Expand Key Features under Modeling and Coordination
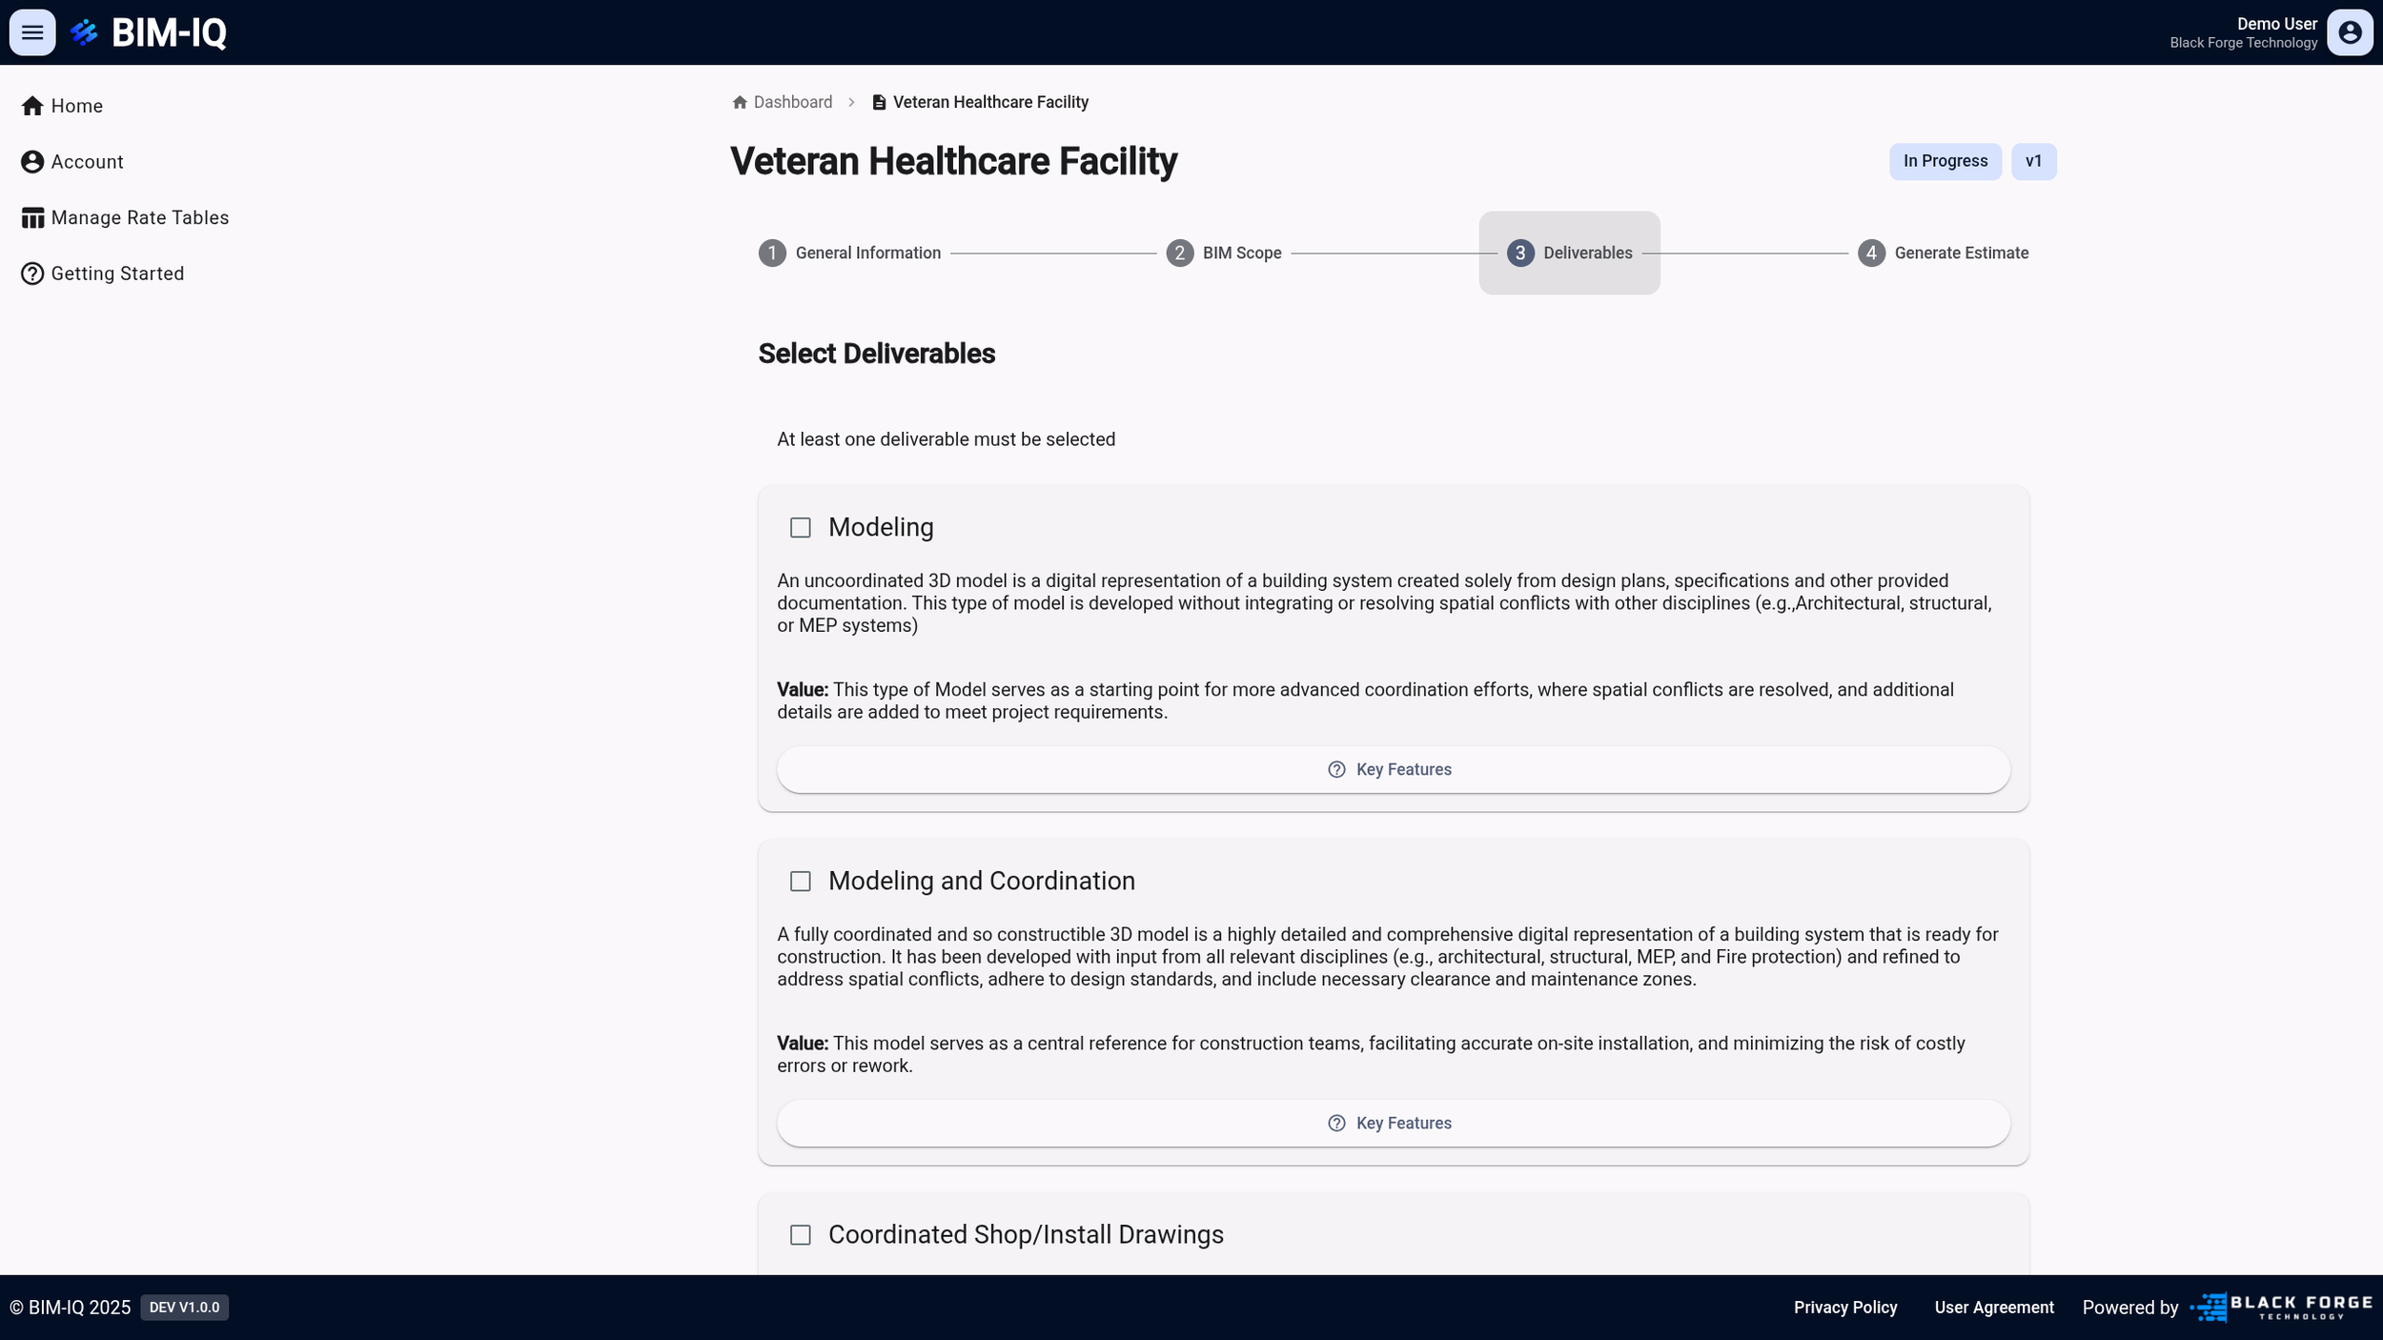 [1393, 1124]
